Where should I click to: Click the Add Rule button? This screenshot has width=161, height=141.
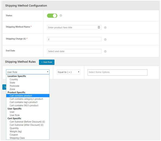pos(47,62)
